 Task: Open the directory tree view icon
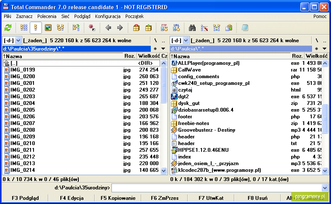(x=61, y=28)
